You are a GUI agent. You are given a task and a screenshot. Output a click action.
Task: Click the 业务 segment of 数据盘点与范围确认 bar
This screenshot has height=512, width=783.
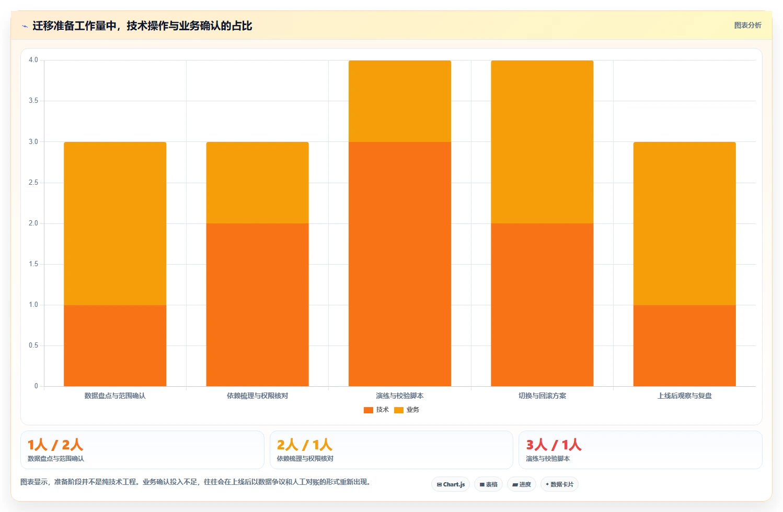click(115, 223)
